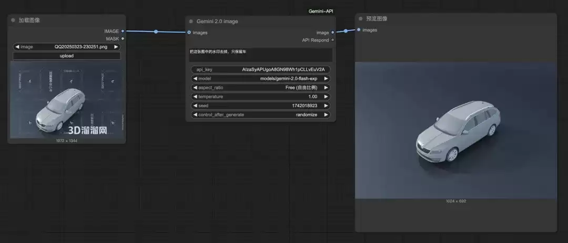Image resolution: width=568 pixels, height=243 pixels.
Task: Click the Gemini-API badge label
Action: click(321, 11)
